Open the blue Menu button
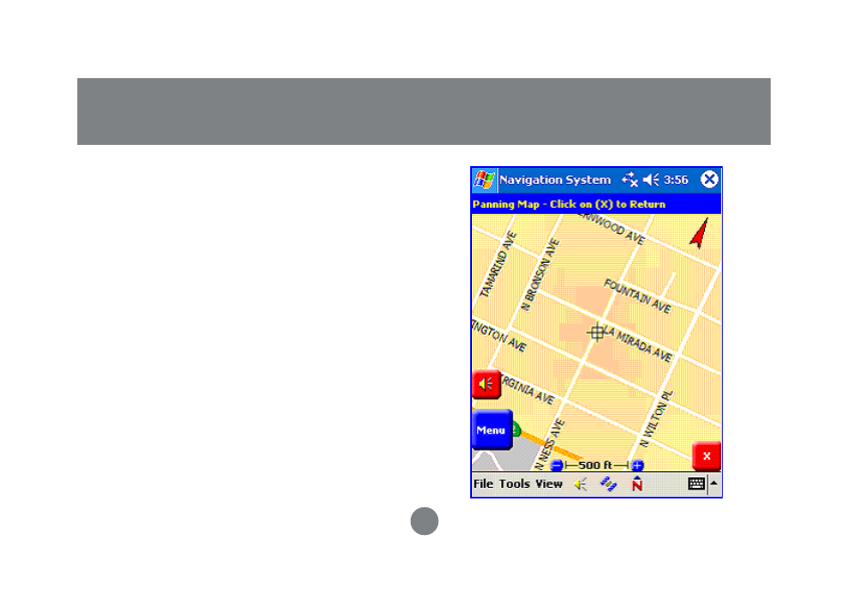 pos(492,430)
